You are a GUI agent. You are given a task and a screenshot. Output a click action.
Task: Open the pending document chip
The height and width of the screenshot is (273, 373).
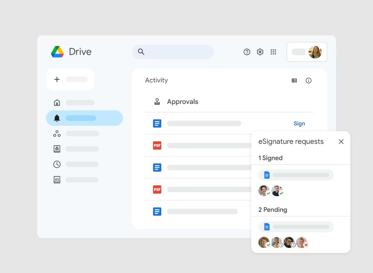click(x=296, y=227)
